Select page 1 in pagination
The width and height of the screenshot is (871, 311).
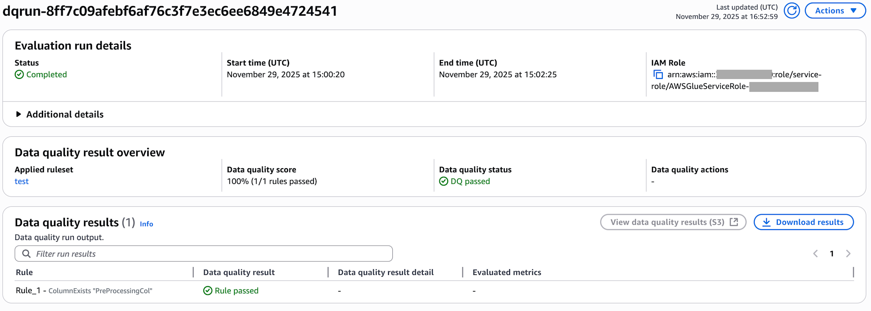(x=832, y=254)
